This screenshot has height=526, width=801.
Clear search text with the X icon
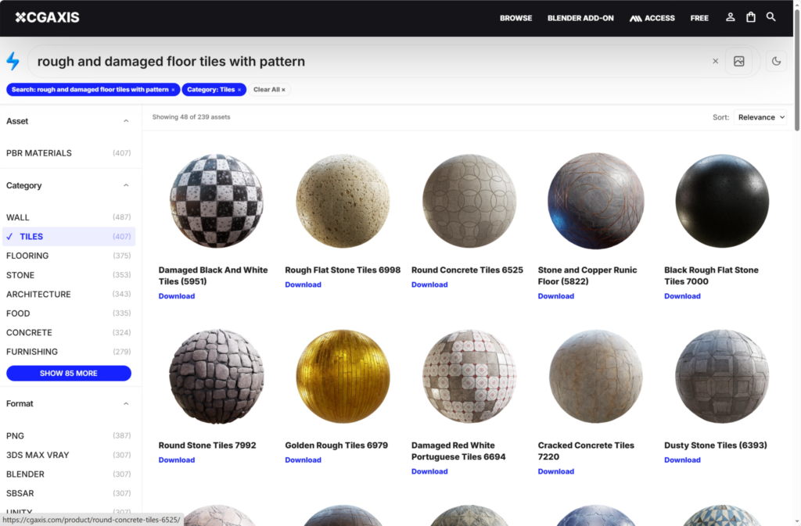coord(715,61)
